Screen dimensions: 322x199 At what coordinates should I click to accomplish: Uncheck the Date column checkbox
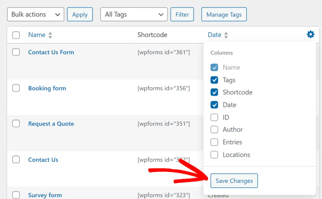pos(214,105)
